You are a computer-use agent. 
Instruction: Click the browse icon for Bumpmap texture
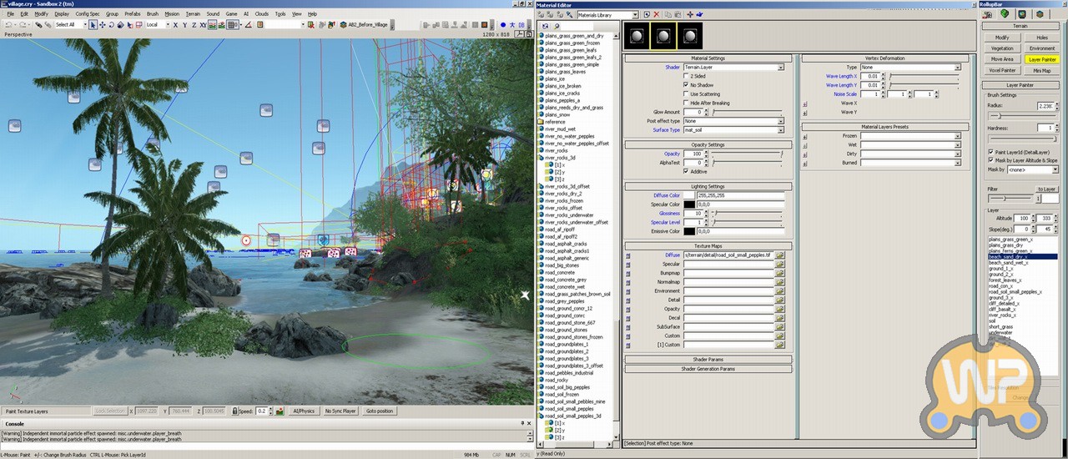[780, 273]
